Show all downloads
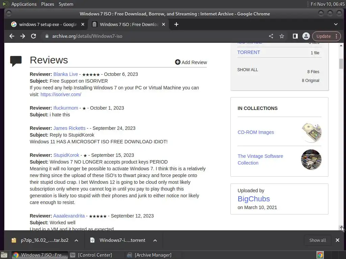The height and width of the screenshot is (259, 346). [x=318, y=240]
